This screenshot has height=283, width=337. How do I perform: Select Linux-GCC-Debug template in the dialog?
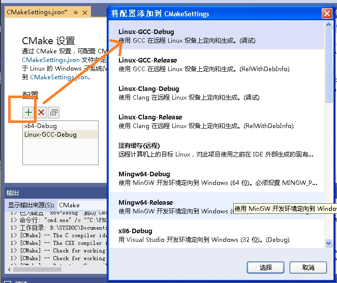pyautogui.click(x=217, y=36)
